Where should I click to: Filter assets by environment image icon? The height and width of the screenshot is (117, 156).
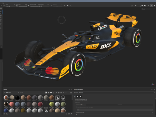pyautogui.click(x=64, y=93)
